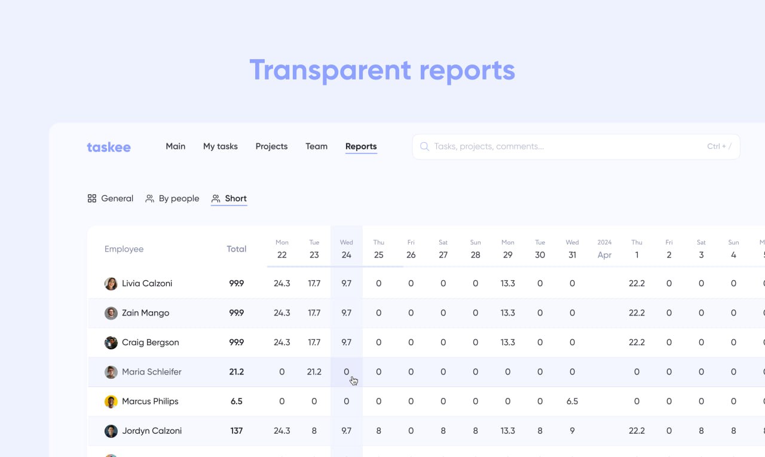This screenshot has width=765, height=457.
Task: Open Zain Mango's employee name
Action: (146, 313)
